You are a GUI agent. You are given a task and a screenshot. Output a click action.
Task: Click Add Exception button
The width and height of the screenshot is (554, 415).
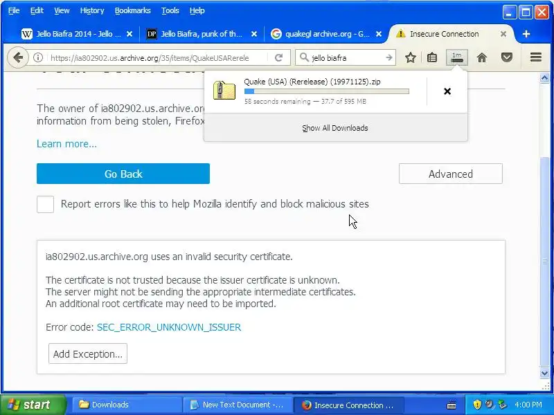pyautogui.click(x=88, y=353)
